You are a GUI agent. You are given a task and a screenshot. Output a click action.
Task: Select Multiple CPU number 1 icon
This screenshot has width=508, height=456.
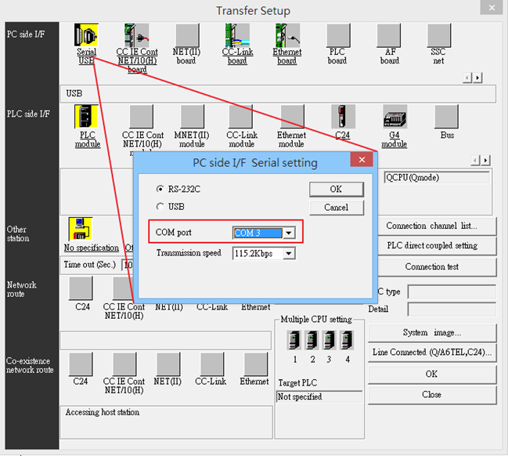coord(294,340)
